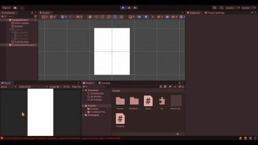The height and width of the screenshot is (145, 258).
Task: Switch to the Project Settings tab
Action: pos(214,12)
